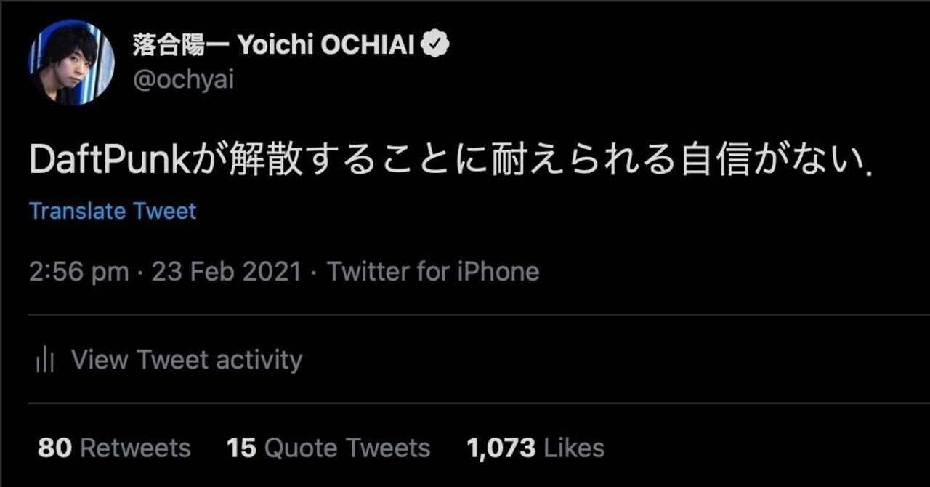
Task: Click the date 23 Feb 2021
Action: (226, 272)
